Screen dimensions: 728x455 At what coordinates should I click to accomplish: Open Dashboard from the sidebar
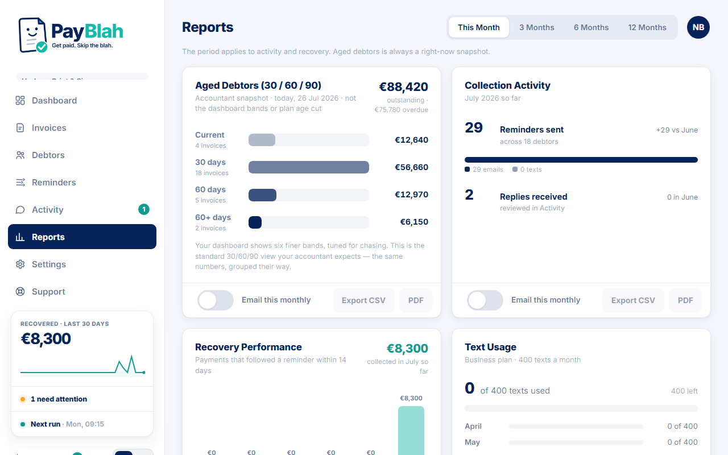coord(82,101)
